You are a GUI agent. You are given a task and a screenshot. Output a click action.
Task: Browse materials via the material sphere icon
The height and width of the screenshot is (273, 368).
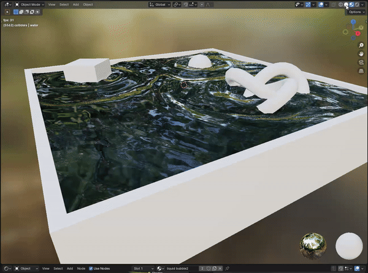click(x=160, y=269)
